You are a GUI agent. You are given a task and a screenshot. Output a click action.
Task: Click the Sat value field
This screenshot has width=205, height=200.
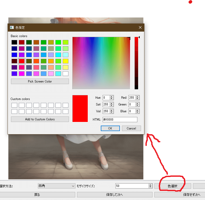[106, 104]
